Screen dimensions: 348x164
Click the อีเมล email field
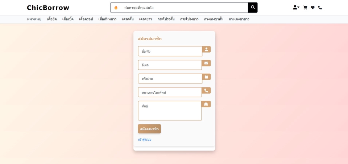[170, 65]
